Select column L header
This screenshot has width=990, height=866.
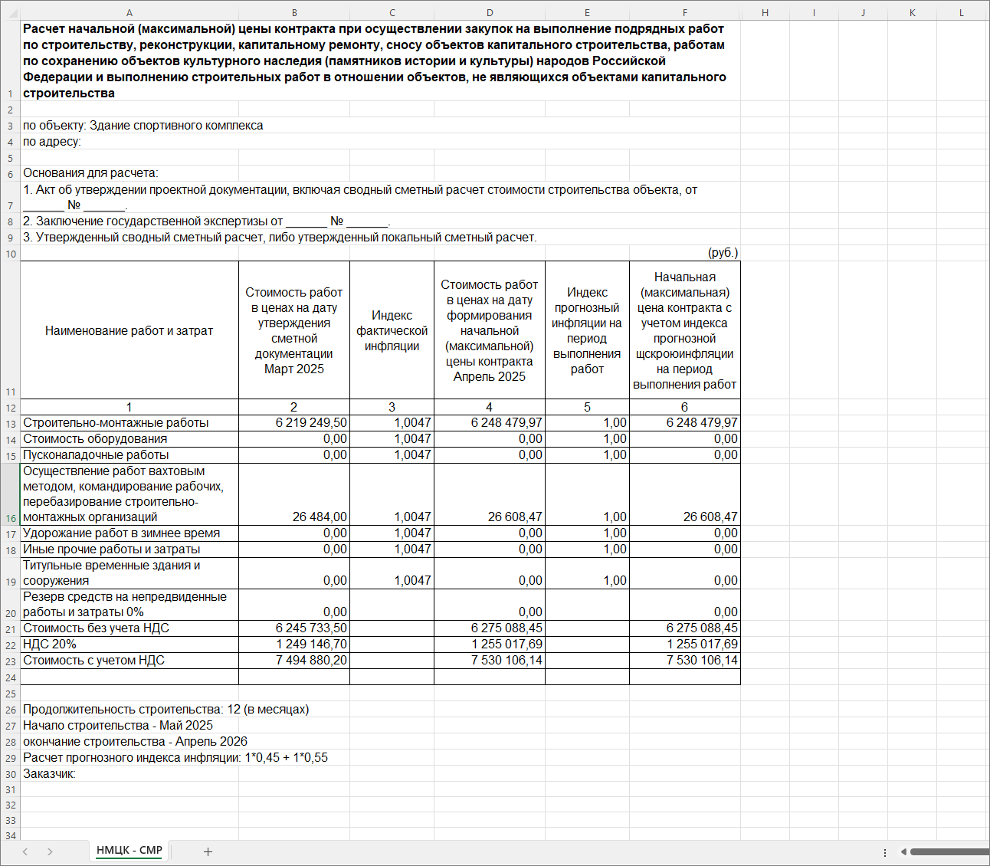pos(962,12)
